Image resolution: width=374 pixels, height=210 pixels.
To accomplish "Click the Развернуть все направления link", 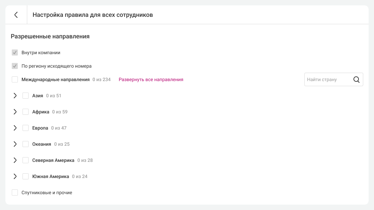I will pyautogui.click(x=151, y=80).
